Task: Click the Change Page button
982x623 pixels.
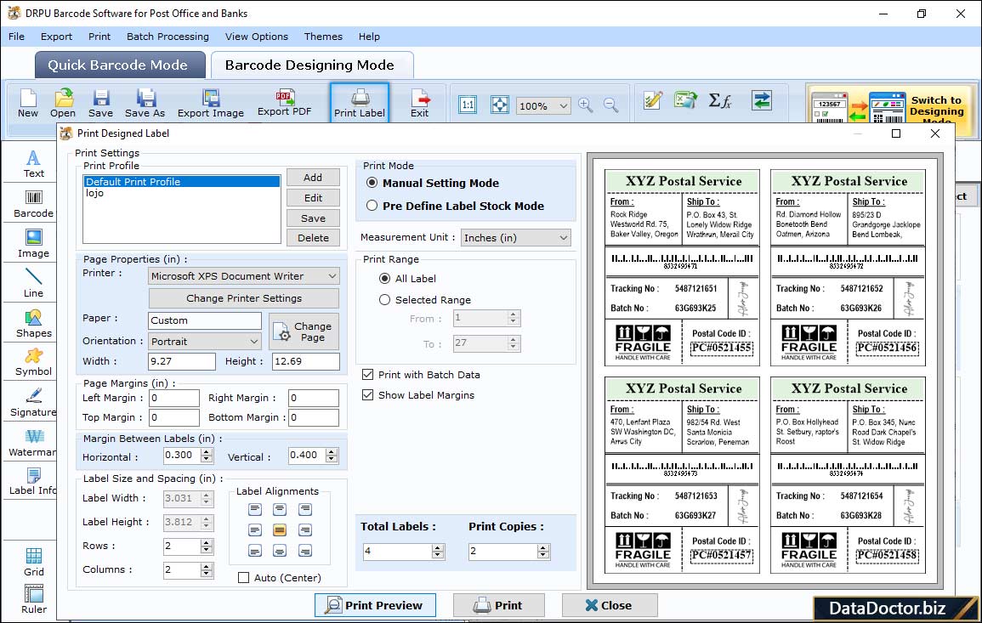Action: [304, 331]
